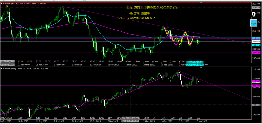This screenshot has width=262, height=124.
Task: Click the 2026.03.04 08:00 time marker
Action: pos(195,65)
